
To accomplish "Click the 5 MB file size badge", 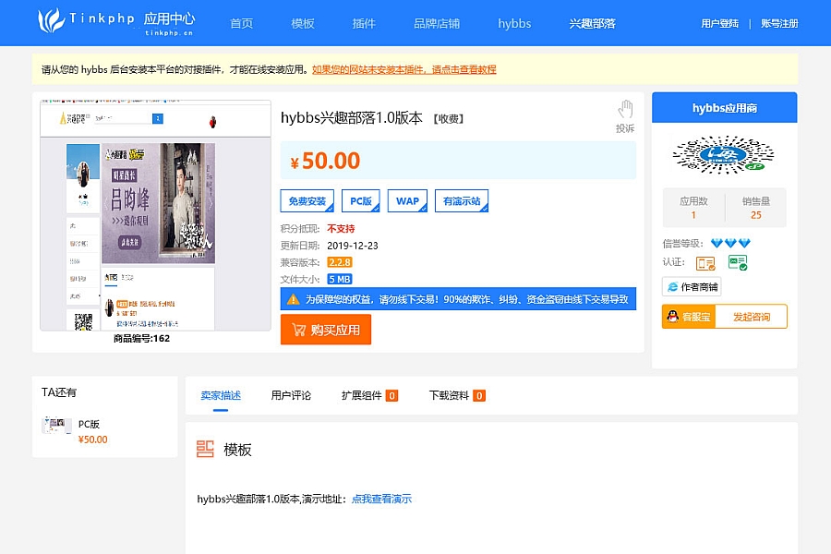I will click(340, 280).
